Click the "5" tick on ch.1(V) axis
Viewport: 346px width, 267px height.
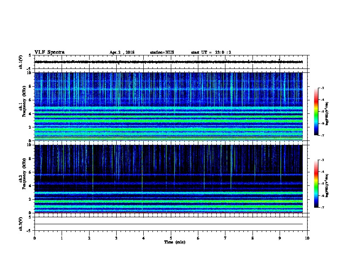coord(30,55)
